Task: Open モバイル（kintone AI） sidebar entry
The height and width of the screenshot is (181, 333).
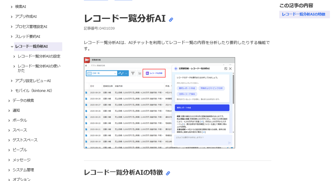Action: tap(34, 90)
